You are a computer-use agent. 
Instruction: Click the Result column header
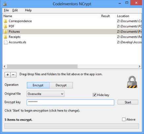coord(108,16)
